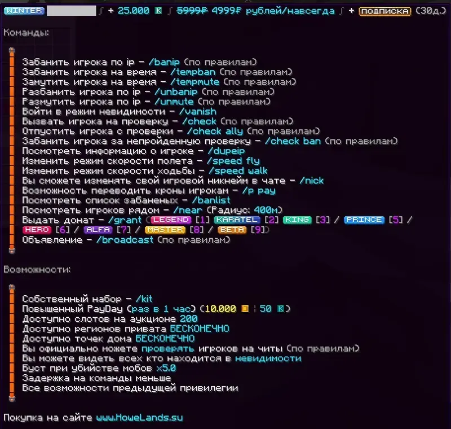451x429 pixels.
Task: Click the /check ban command
Action: tap(293, 141)
